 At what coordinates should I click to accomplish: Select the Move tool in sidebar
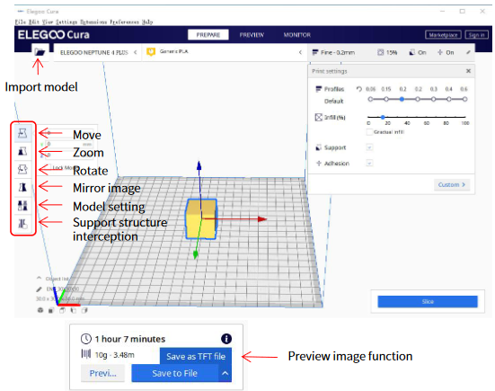click(22, 133)
